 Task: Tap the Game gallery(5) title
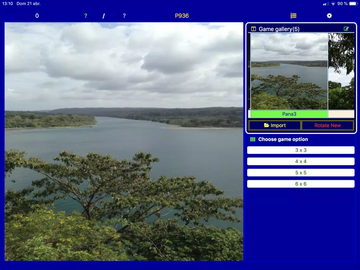[x=279, y=29]
